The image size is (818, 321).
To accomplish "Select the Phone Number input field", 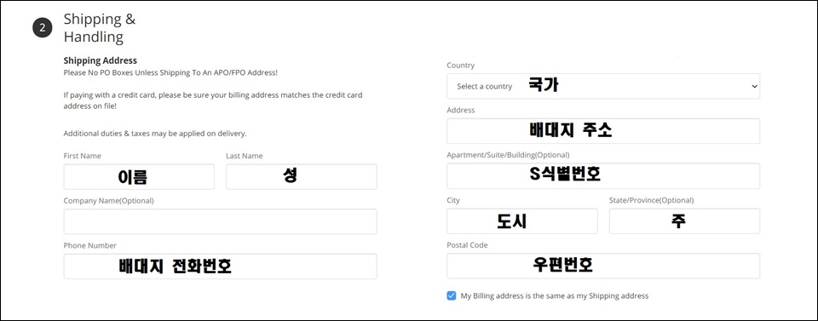I will [x=220, y=267].
